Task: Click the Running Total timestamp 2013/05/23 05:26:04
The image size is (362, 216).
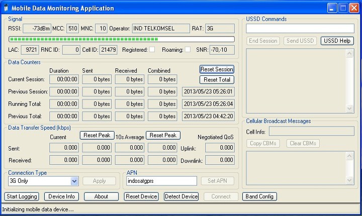Action: 208,104
